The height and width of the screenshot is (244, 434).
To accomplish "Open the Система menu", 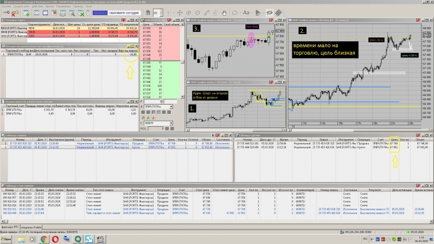I will pos(6,7).
